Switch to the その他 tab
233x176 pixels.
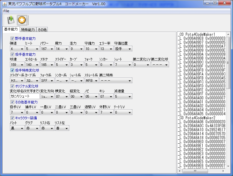click(42, 30)
